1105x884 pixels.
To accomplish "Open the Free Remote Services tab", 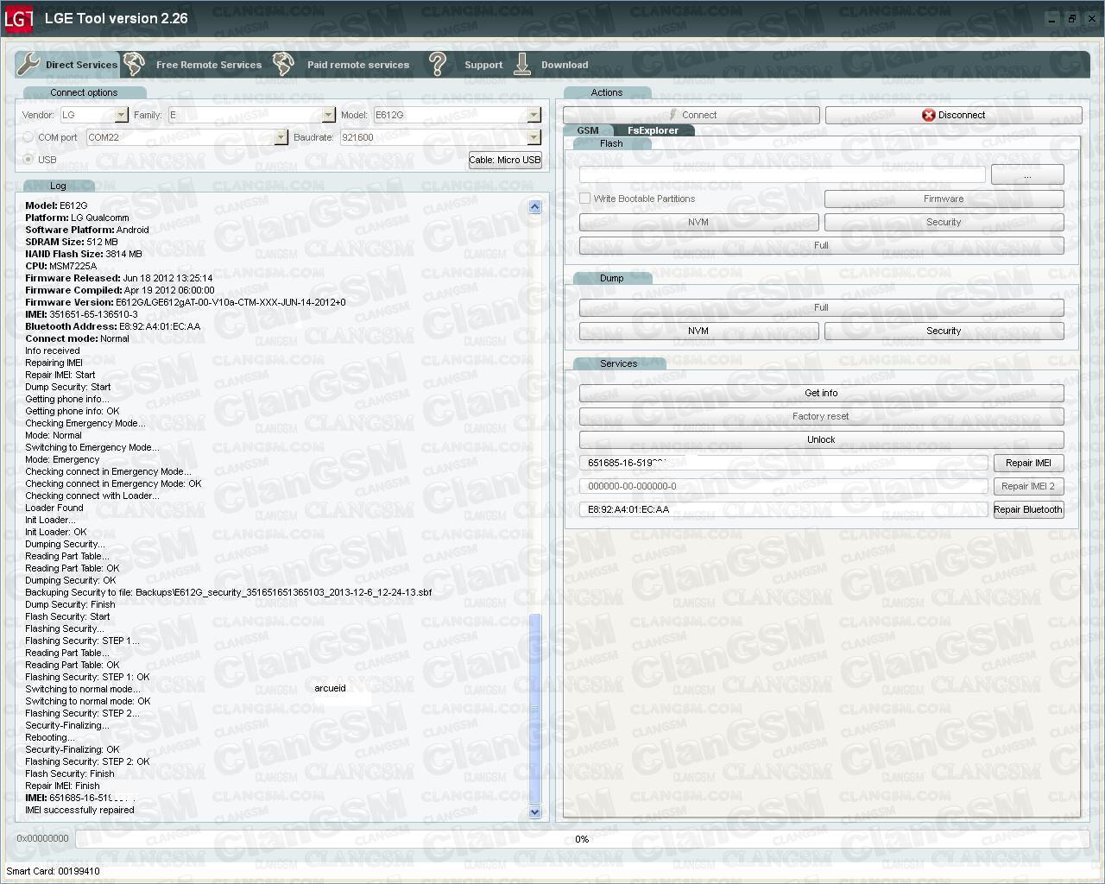I will [x=209, y=65].
